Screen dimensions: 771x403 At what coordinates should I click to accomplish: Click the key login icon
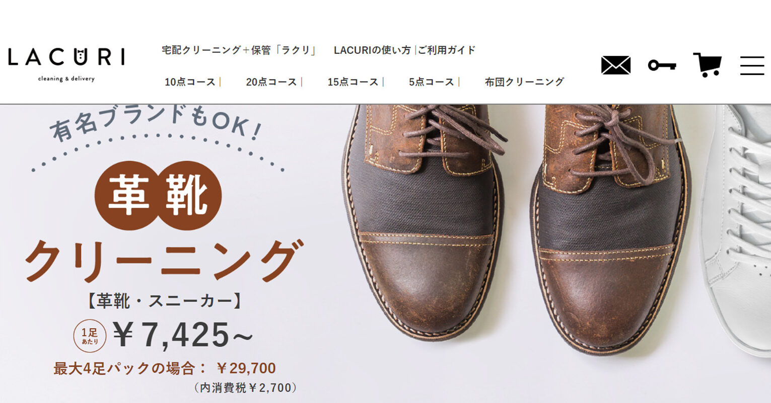point(662,65)
